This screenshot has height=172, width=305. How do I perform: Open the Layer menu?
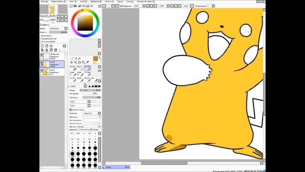[x=84, y=1]
